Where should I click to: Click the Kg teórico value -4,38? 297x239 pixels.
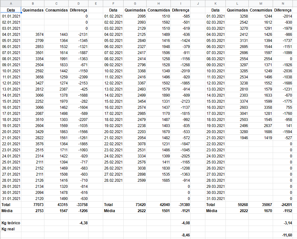[79, 223]
